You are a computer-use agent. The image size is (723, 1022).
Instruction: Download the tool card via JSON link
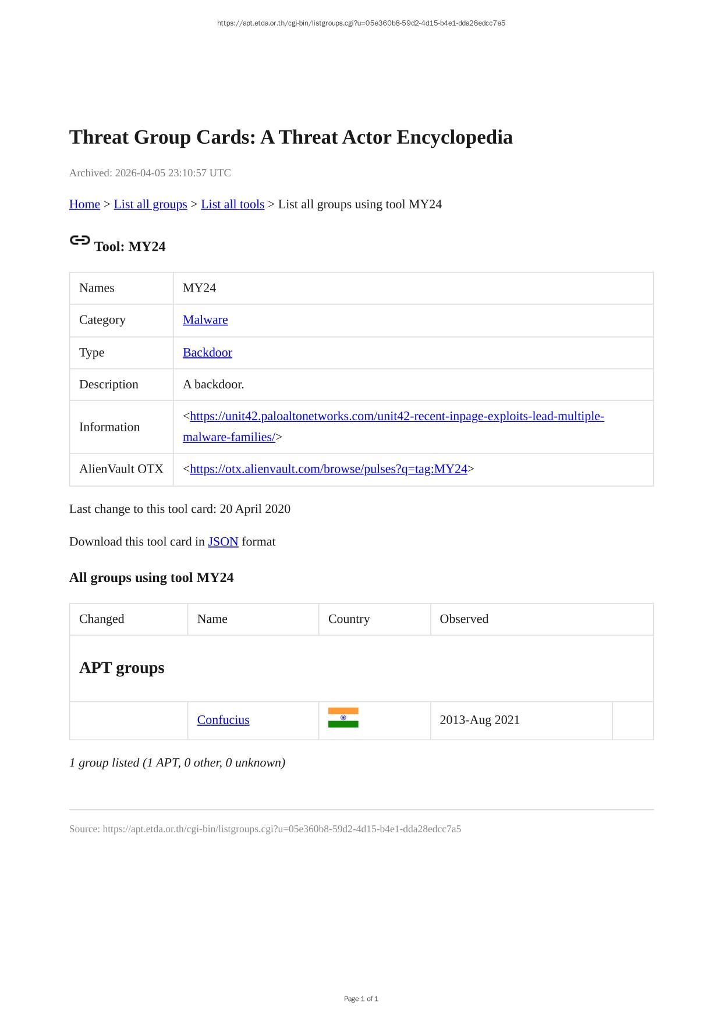[223, 542]
